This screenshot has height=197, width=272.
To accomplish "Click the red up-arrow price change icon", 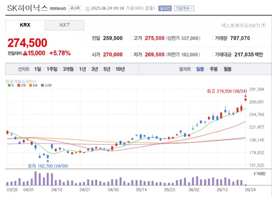I will pyautogui.click(x=25, y=53).
